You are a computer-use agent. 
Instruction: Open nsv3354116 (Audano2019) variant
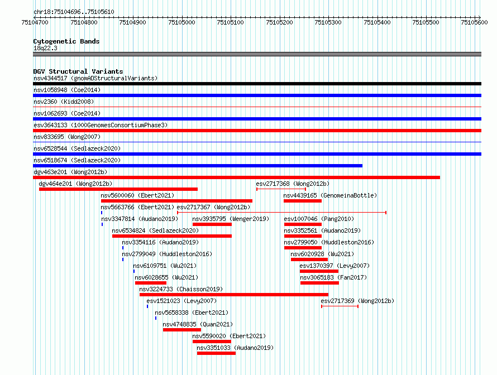click(160, 242)
